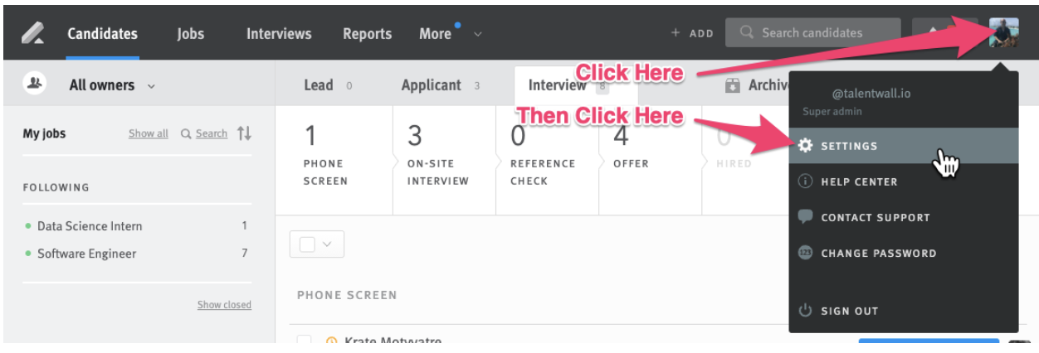This screenshot has height=353, width=1039.
Task: Expand the More menu
Action: (x=450, y=34)
